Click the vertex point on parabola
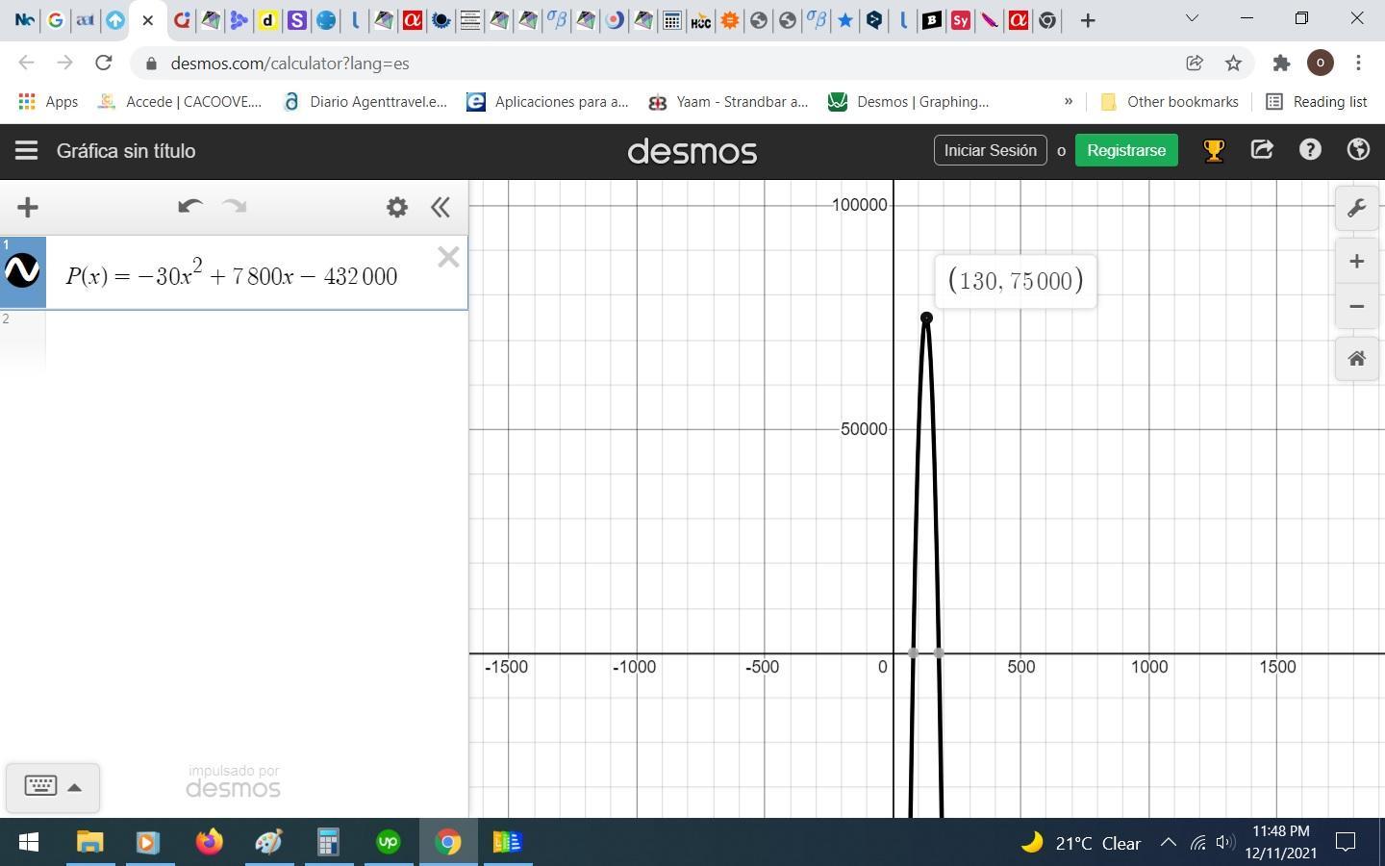The width and height of the screenshot is (1385, 866). click(926, 318)
